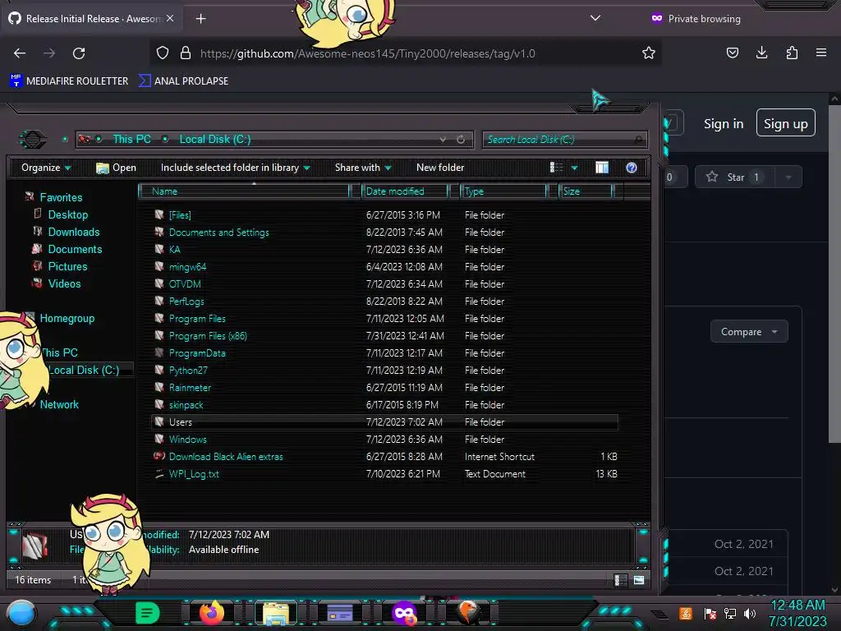This screenshot has width=841, height=631.
Task: Click Open in Explorer toolbar
Action: pyautogui.click(x=116, y=168)
